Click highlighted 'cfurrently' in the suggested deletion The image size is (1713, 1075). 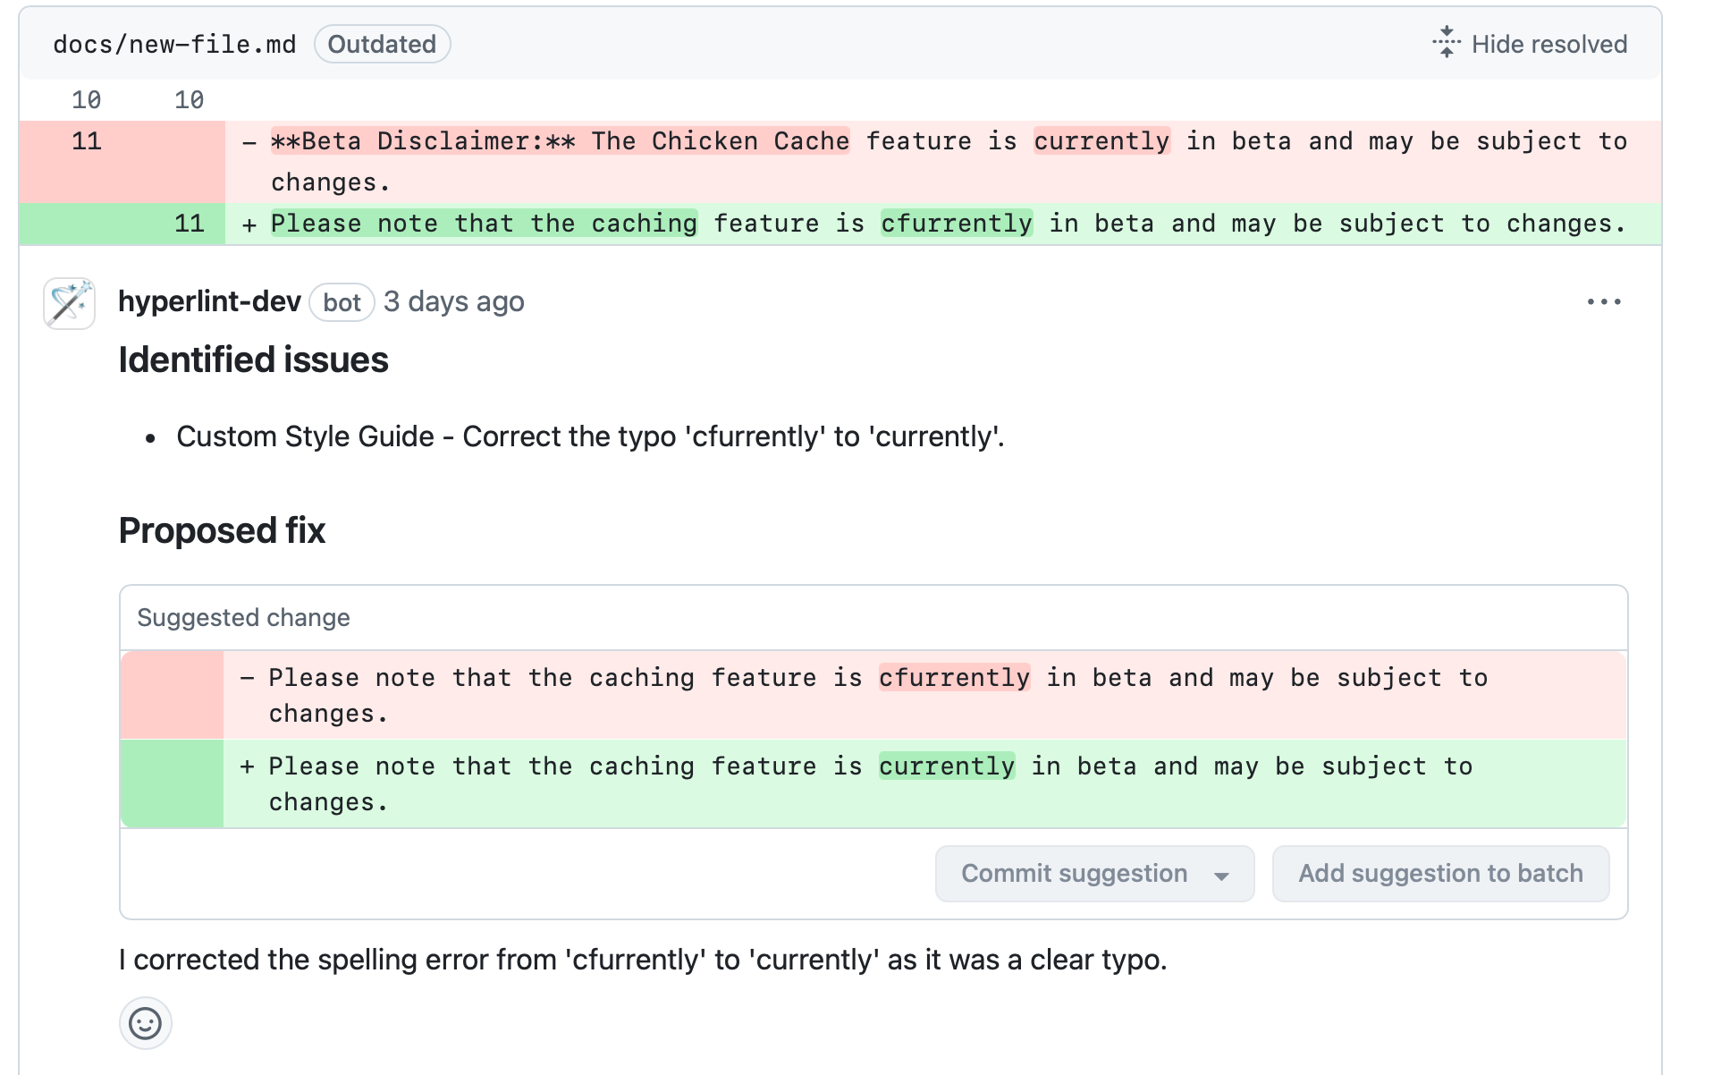[954, 678]
